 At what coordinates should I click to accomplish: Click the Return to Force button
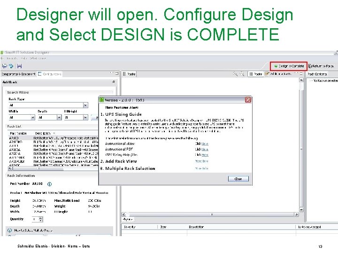point(321,66)
